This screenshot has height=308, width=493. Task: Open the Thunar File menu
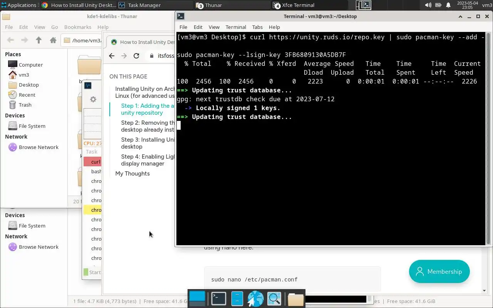point(9,27)
